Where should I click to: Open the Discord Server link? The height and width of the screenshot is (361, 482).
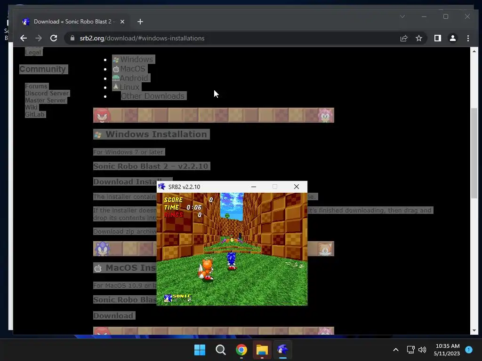(47, 94)
